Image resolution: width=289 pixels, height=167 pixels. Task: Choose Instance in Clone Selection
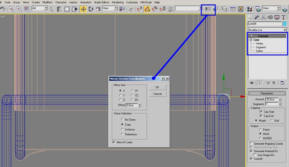[122, 129]
